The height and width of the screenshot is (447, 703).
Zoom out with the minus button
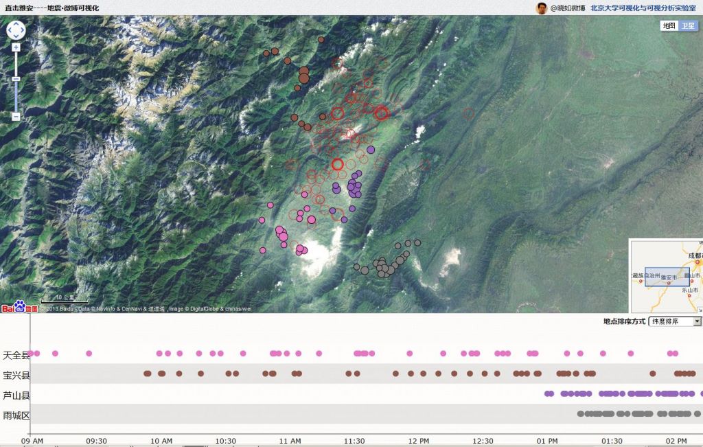16,116
